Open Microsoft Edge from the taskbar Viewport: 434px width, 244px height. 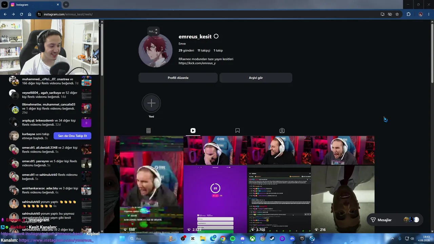(213, 239)
